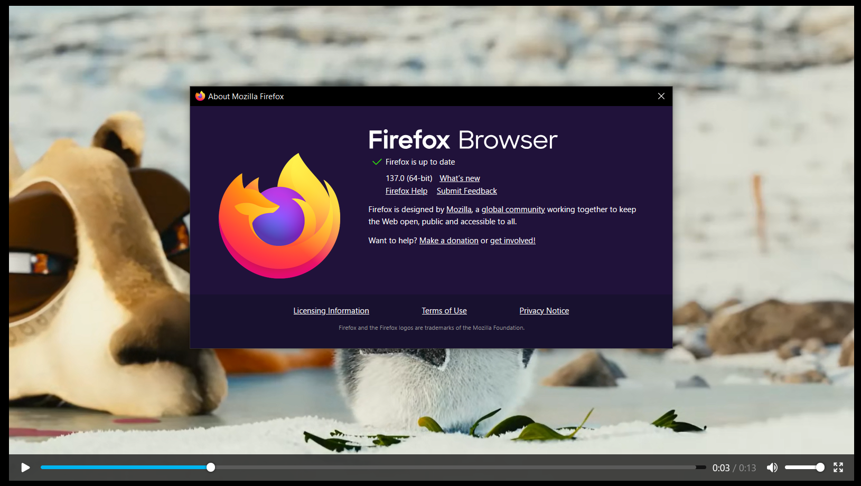Open Terms of Use
Screen dimensions: 861x486
(444, 311)
